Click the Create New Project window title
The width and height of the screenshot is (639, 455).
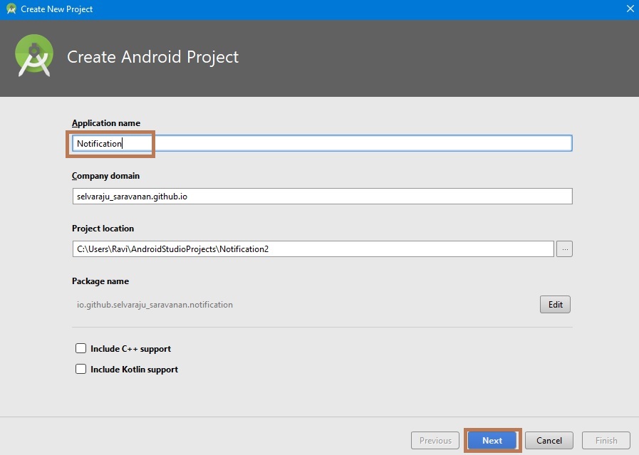[x=57, y=9]
